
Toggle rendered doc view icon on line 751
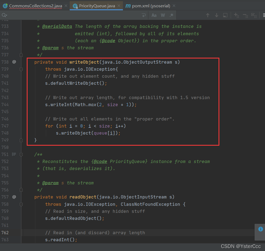pos(14,154)
